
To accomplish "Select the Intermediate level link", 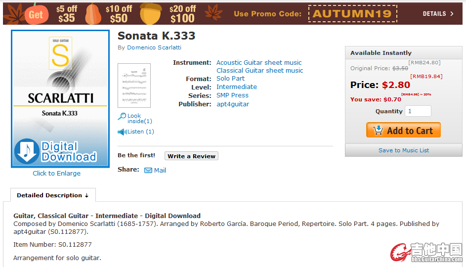I will (237, 87).
